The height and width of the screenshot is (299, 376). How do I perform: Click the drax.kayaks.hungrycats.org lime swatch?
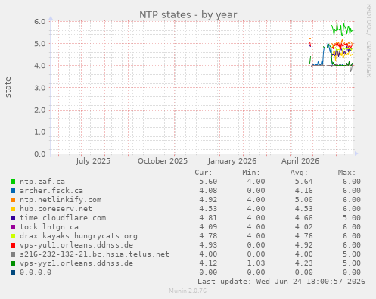[x=13, y=236]
